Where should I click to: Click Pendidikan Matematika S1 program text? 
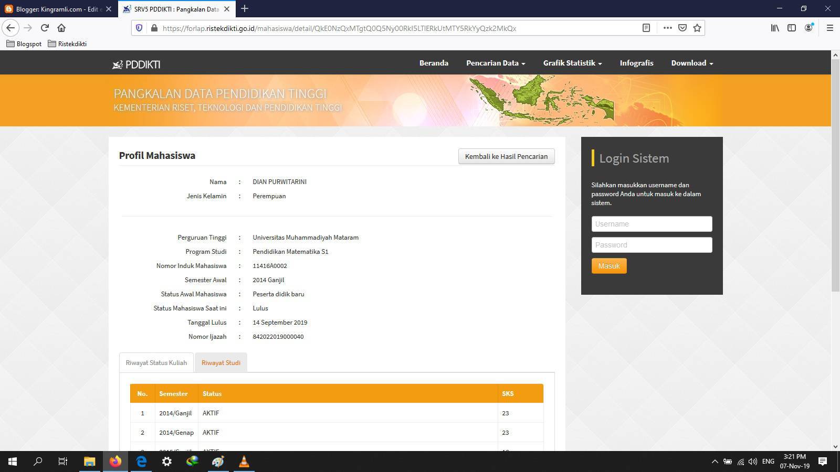click(290, 252)
